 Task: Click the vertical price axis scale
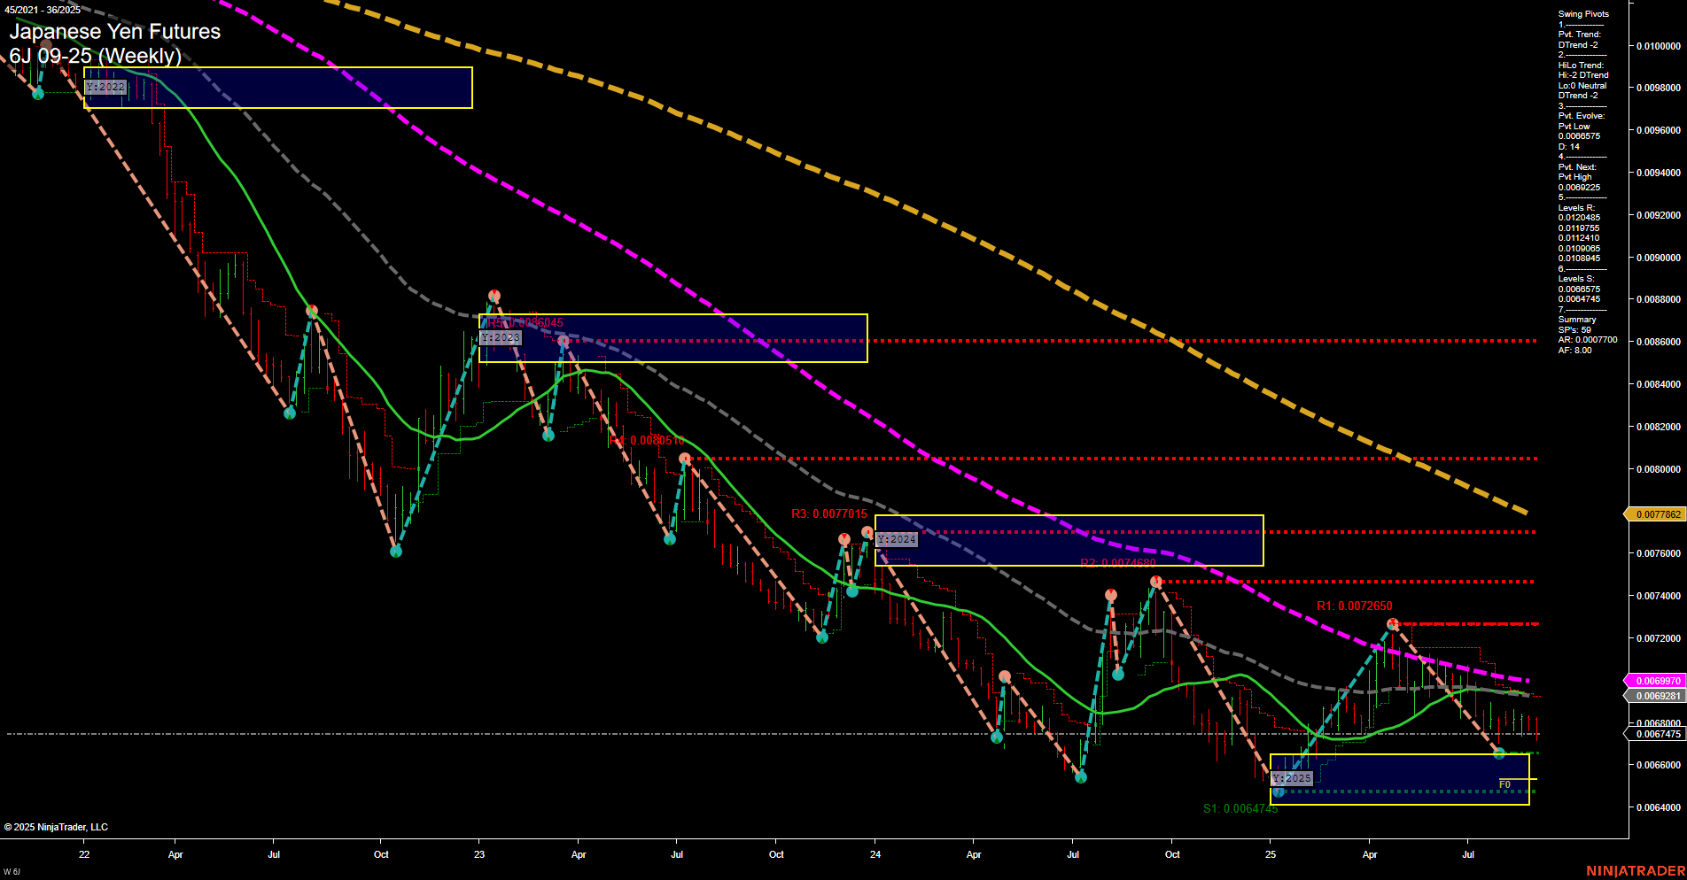(x=1661, y=354)
